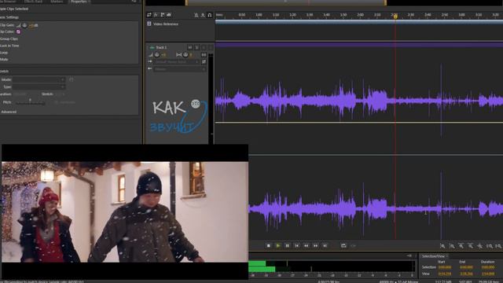This screenshot has height=283, width=503.
Task: Move playhead to previous with transport button
Action: pyautogui.click(x=297, y=245)
